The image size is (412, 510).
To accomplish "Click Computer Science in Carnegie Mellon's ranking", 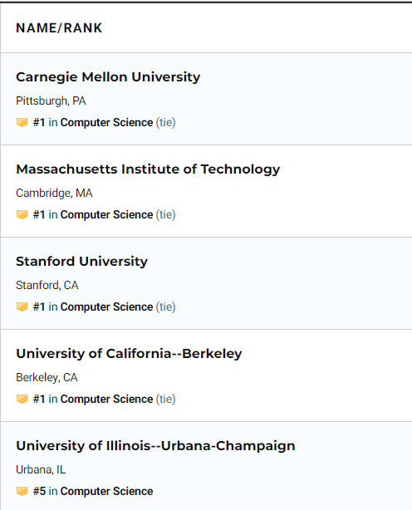I will (x=106, y=123).
